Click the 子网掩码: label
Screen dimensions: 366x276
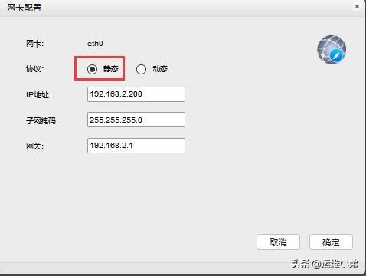point(42,120)
